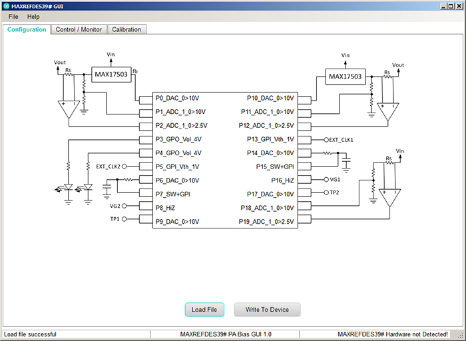The height and width of the screenshot is (341, 466).
Task: Click the Write To Device button
Action: pyautogui.click(x=267, y=310)
